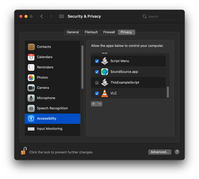Image resolution: width=199 pixels, height=179 pixels.
Task: Click the Speech Recognition waveform icon
Action: coord(31,108)
